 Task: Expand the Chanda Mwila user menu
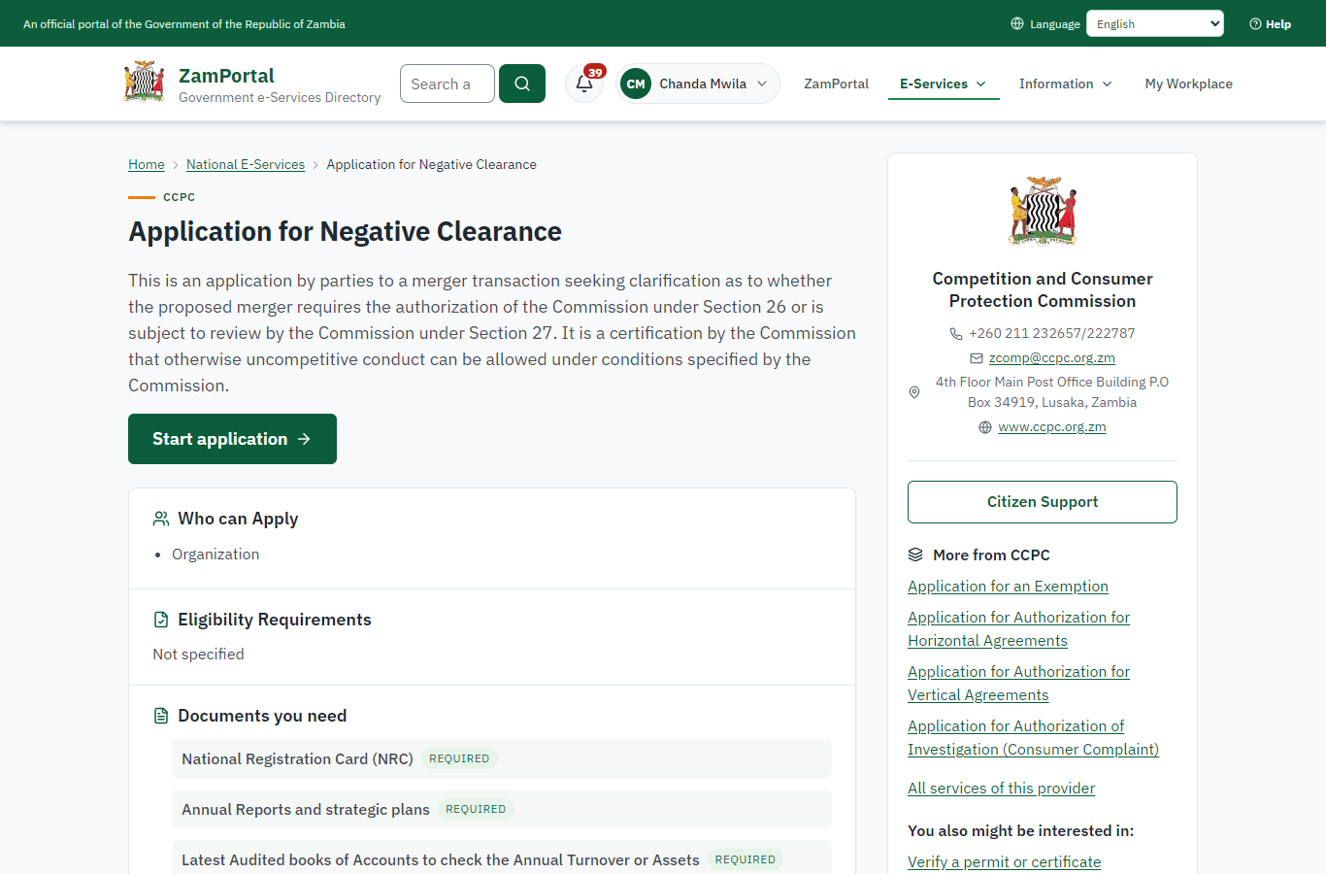tap(698, 84)
